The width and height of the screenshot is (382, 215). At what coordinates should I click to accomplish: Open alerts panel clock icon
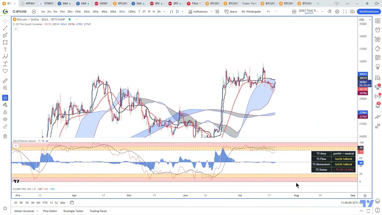click(378, 30)
